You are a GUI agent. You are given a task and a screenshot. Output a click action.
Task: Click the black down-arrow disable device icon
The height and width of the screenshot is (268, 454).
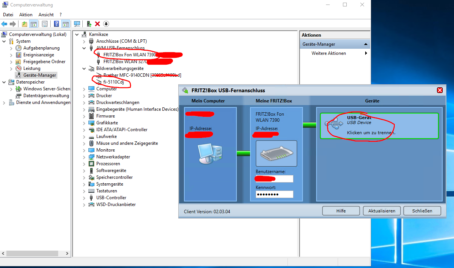click(x=106, y=24)
